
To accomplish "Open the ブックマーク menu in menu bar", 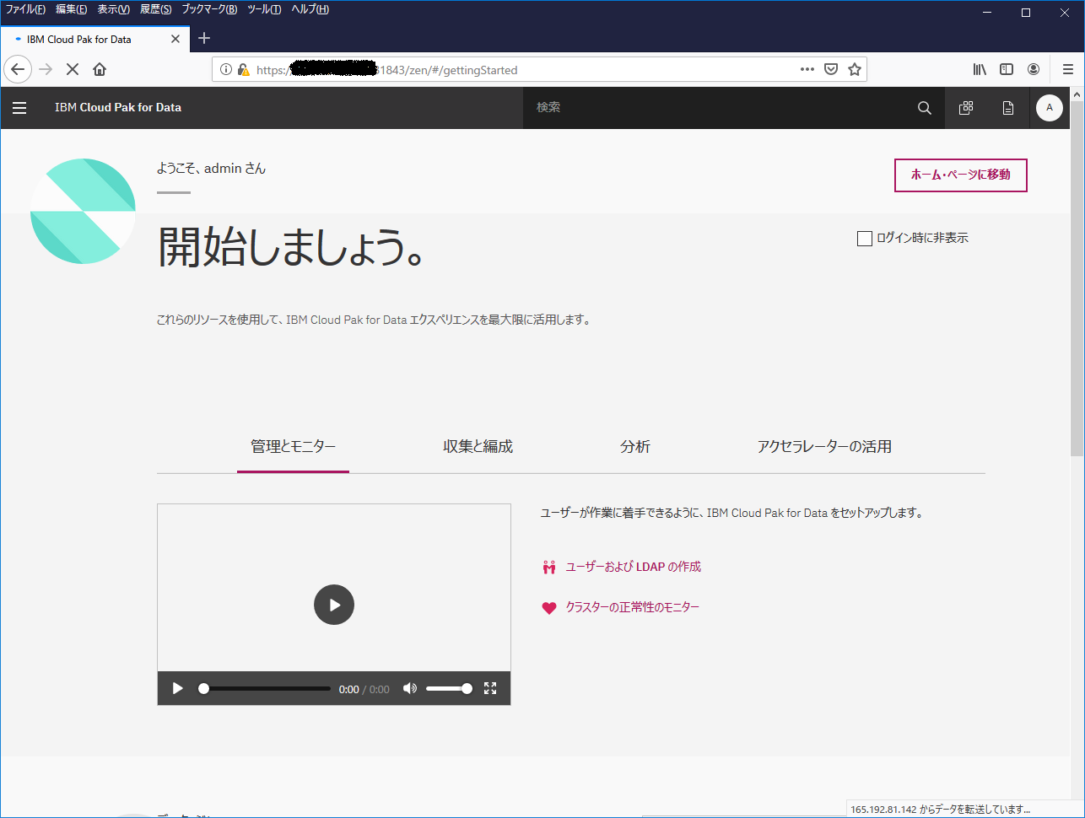I will tap(209, 9).
